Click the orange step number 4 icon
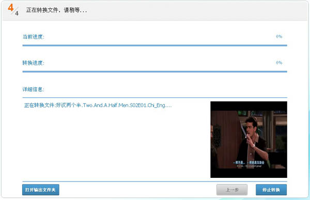The width and height of the screenshot is (310, 200). pyautogui.click(x=11, y=8)
